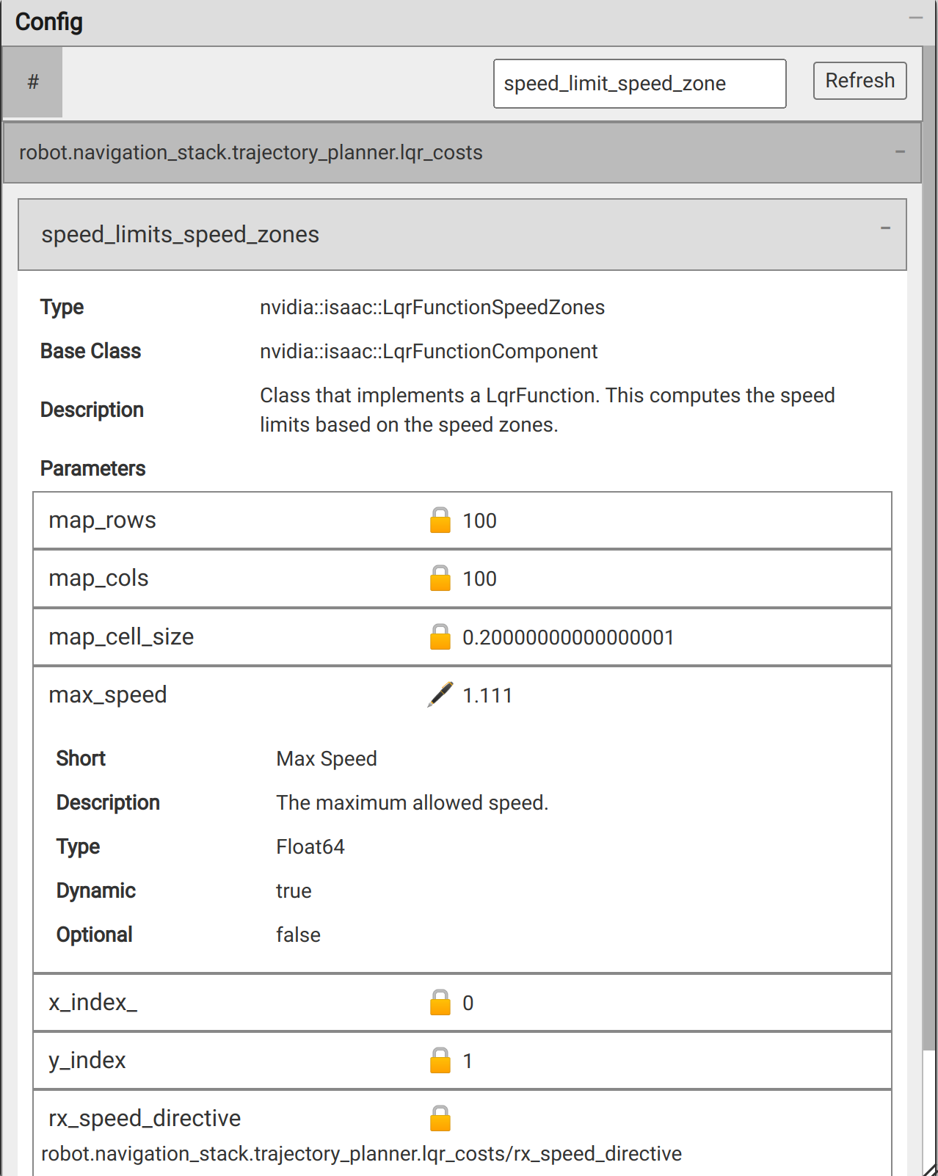
Task: Expand the map_cell_size parameter row
Action: click(x=121, y=637)
